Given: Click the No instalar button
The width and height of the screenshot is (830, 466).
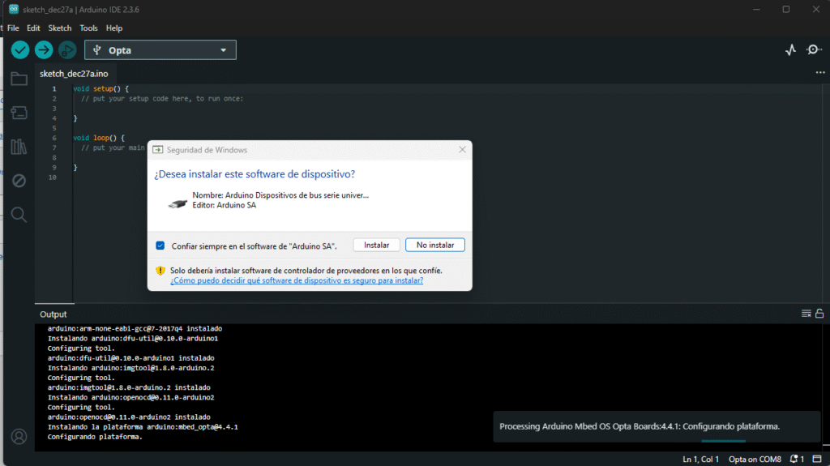Looking at the screenshot, I should (x=435, y=245).
